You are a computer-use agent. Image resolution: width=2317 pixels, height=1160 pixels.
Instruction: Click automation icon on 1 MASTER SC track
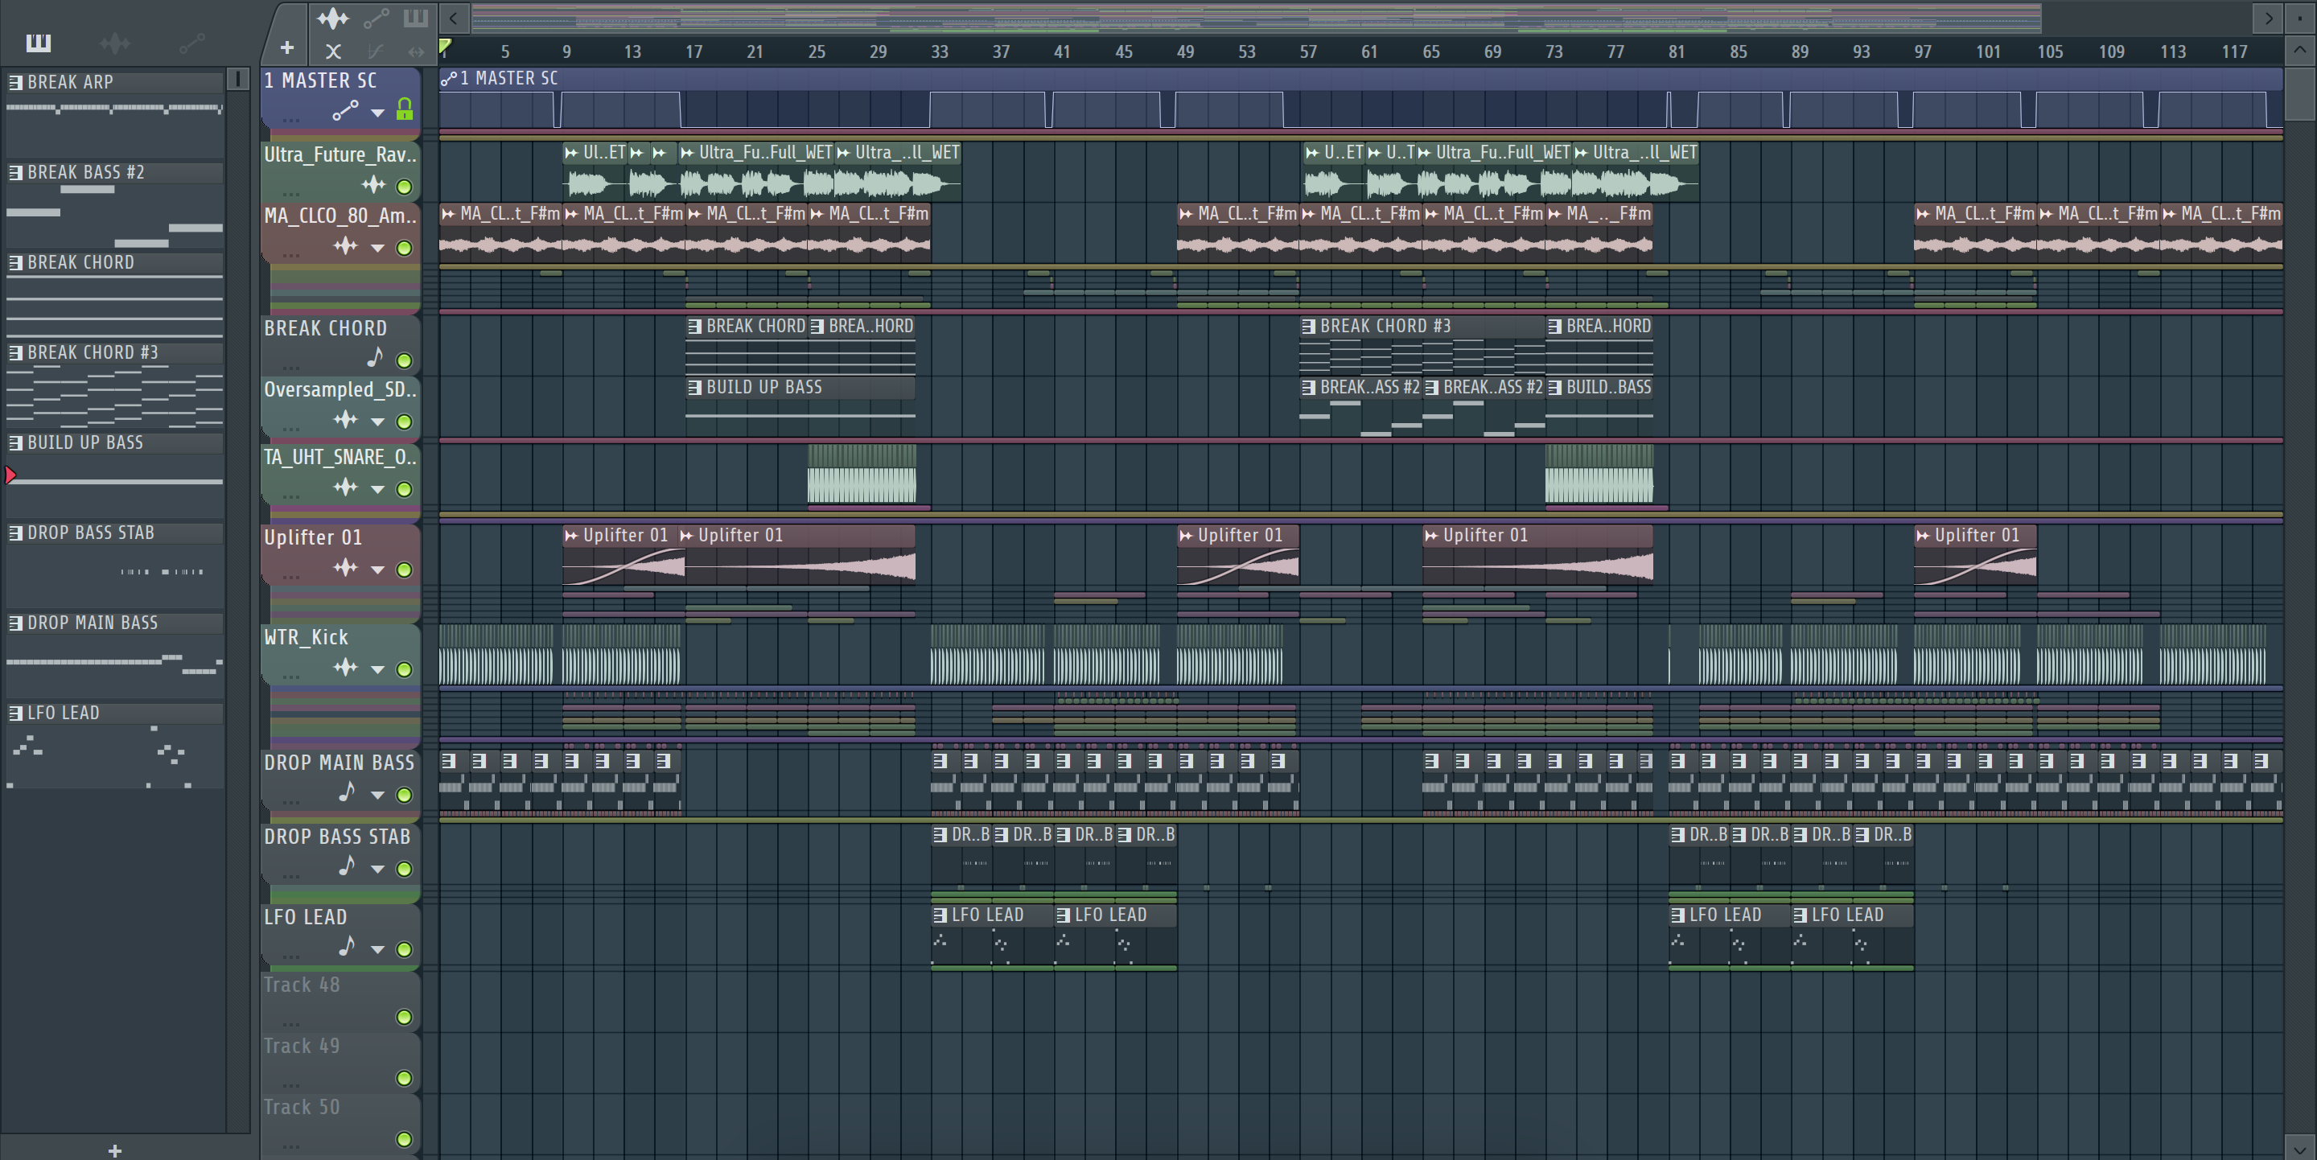[345, 112]
